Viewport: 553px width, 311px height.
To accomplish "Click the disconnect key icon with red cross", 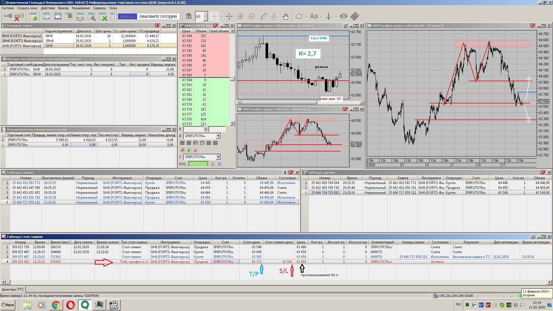I will [x=18, y=17].
